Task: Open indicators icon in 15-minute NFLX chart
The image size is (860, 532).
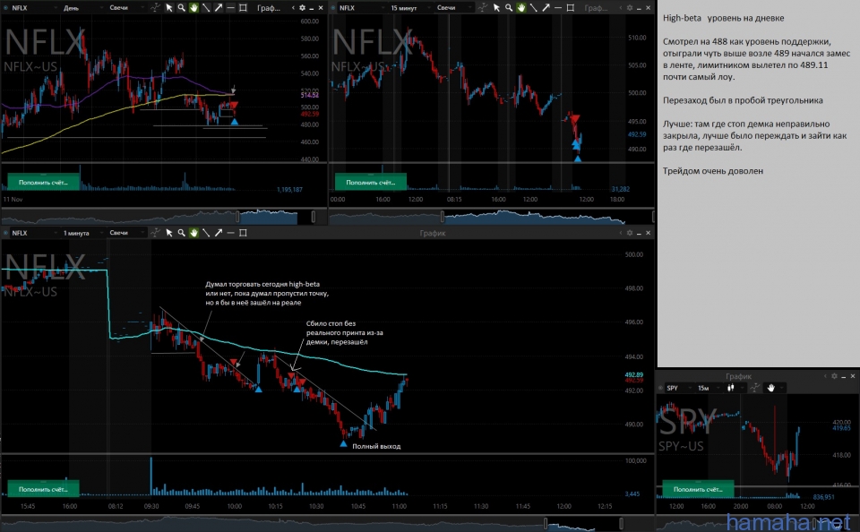Action: tap(483, 8)
